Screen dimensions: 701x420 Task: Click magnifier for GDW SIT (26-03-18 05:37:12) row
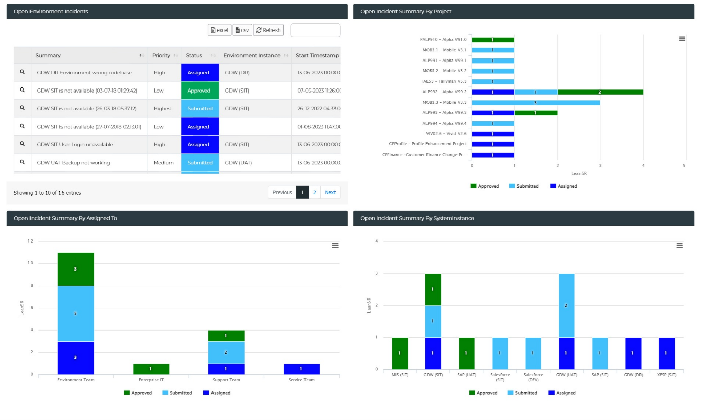pyautogui.click(x=22, y=108)
